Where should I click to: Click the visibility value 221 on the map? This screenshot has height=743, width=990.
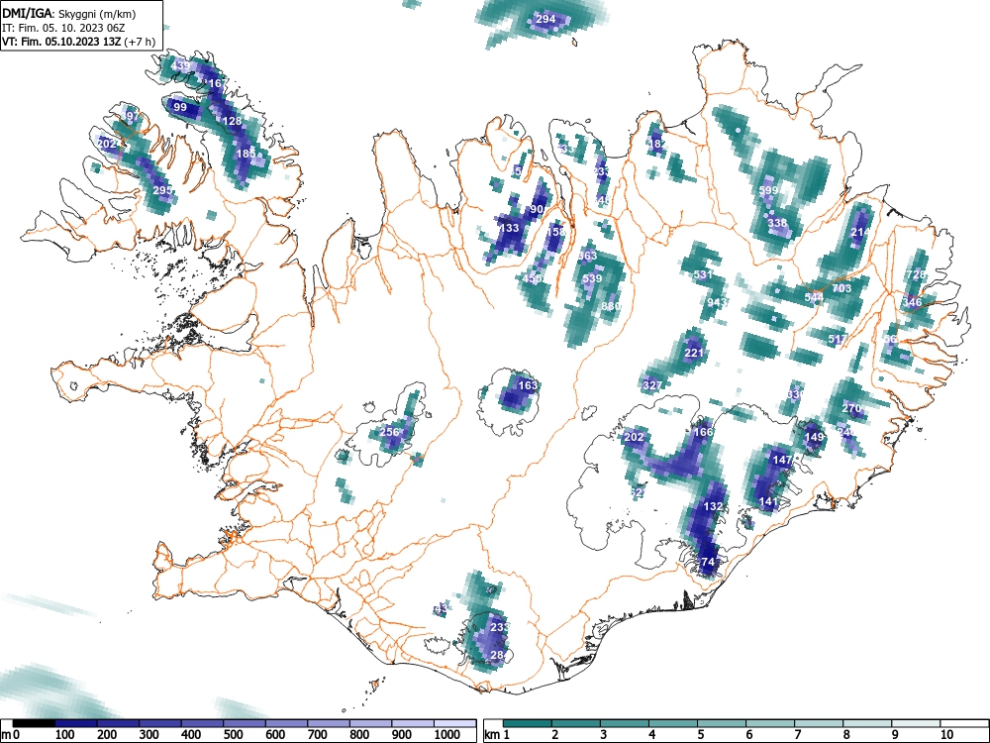tap(694, 353)
